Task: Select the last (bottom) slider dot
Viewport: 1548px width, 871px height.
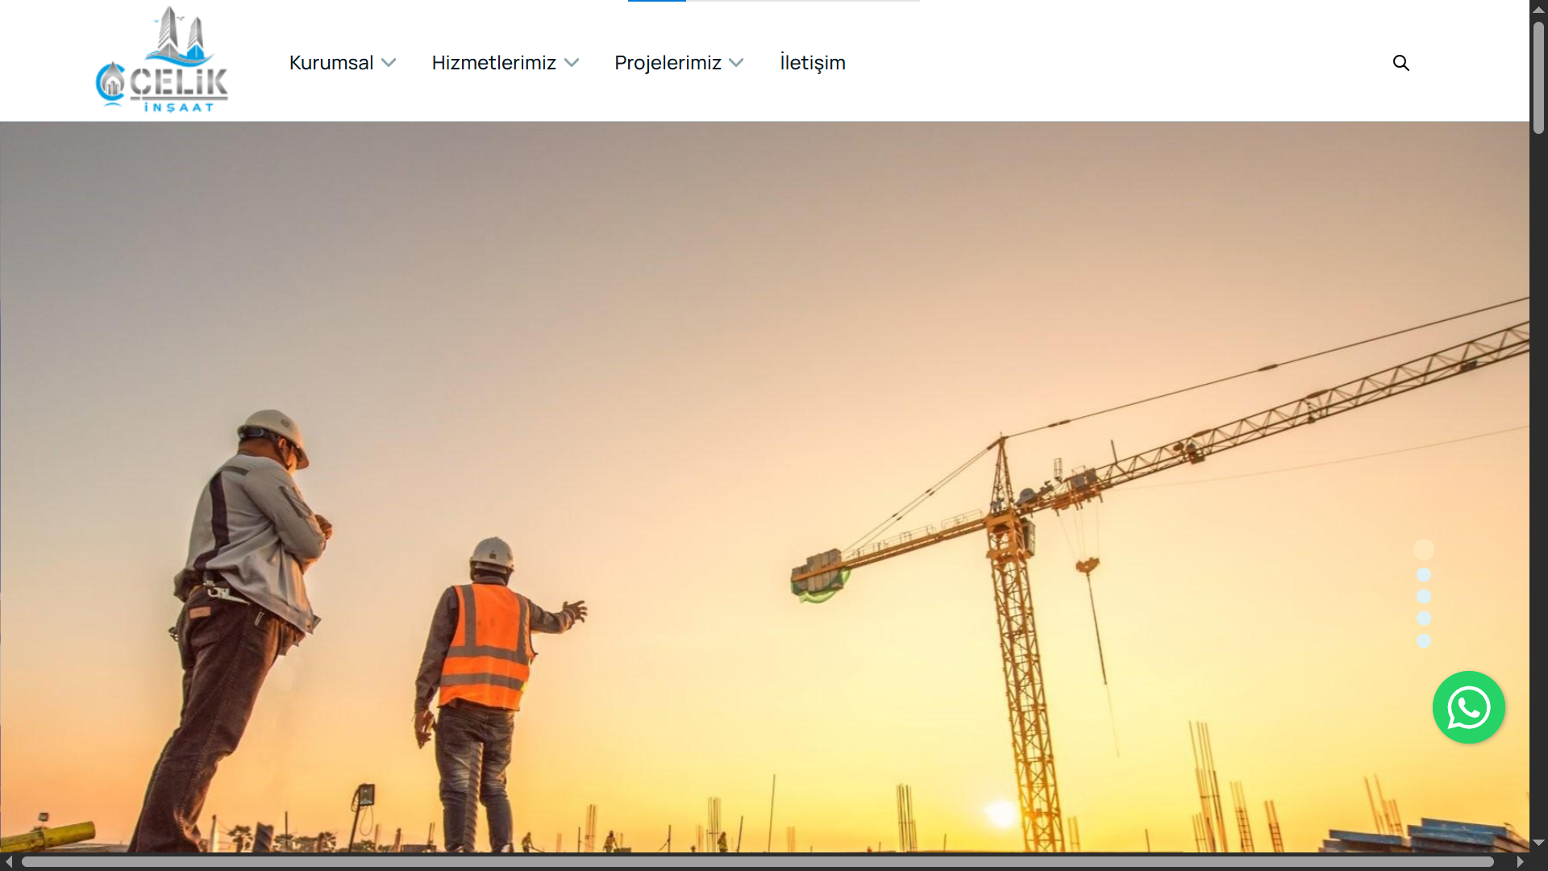Action: tap(1423, 640)
